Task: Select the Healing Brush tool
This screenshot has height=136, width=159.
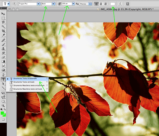Action: pos(3,40)
